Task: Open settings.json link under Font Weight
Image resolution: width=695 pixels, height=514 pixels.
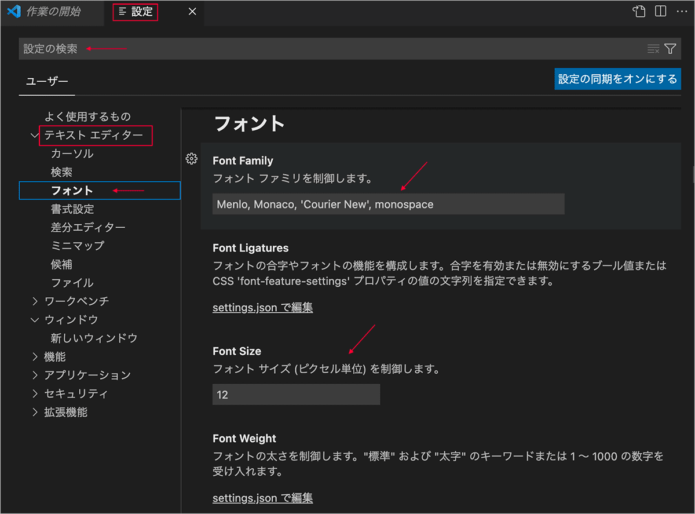Action: [262, 498]
